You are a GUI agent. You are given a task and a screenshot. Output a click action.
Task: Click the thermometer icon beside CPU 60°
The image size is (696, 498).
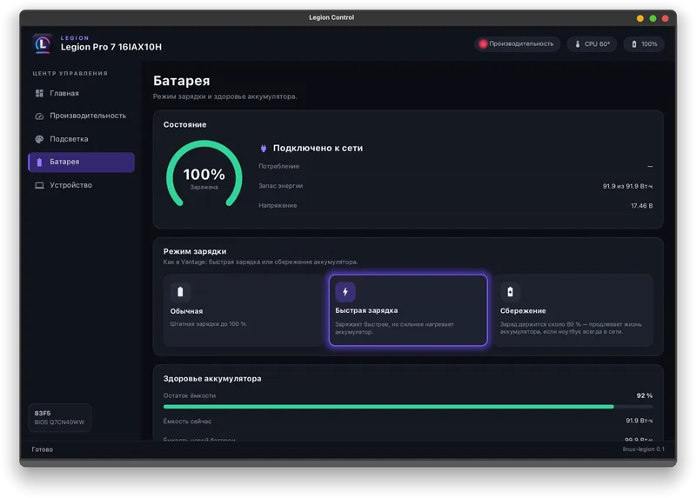click(x=578, y=44)
